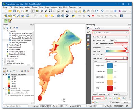Viewport: 134px width, 110px height.
Task: Click the color ramp gradient bar
Action: 116,51
